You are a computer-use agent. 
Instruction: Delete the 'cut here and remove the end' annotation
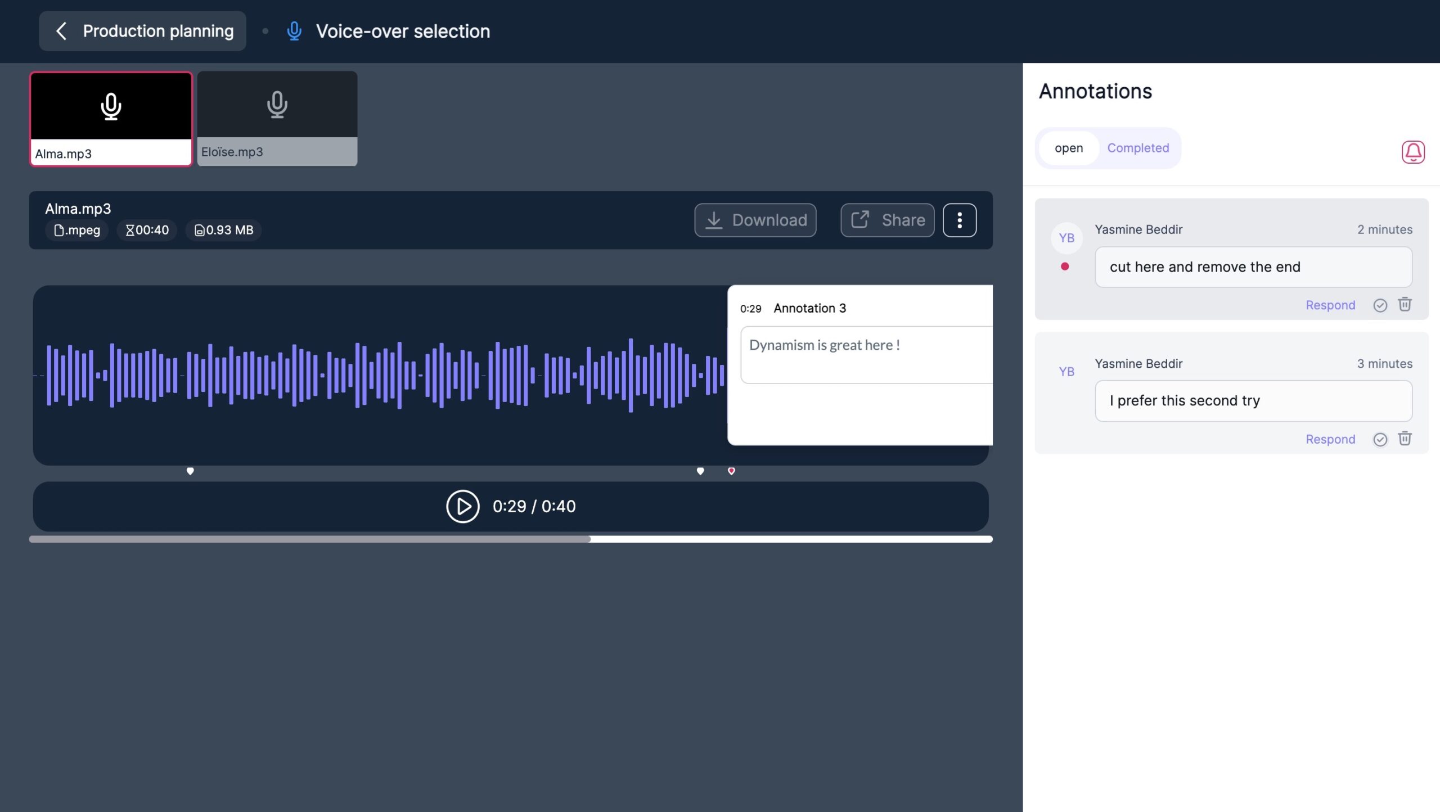1405,304
